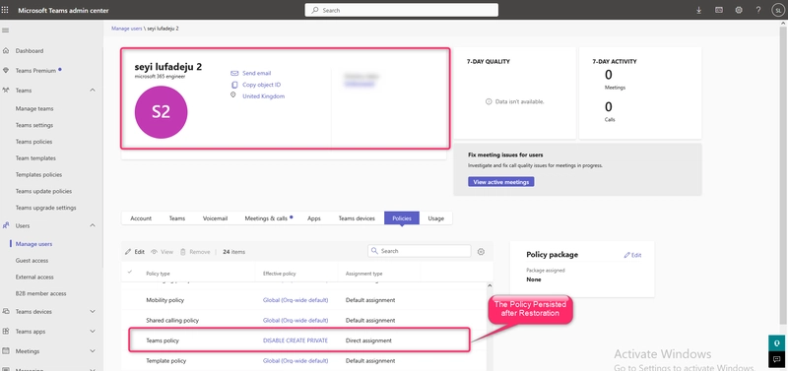The image size is (788, 371).
Task: Open the chat feedback icon at bottom right
Action: (x=777, y=358)
